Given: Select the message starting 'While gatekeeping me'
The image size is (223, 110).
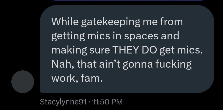Looking at the screenshot, I should (127, 49).
